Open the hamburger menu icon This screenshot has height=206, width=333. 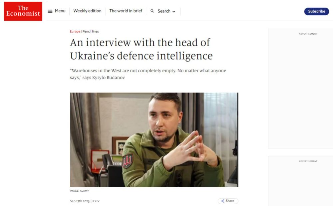50,11
